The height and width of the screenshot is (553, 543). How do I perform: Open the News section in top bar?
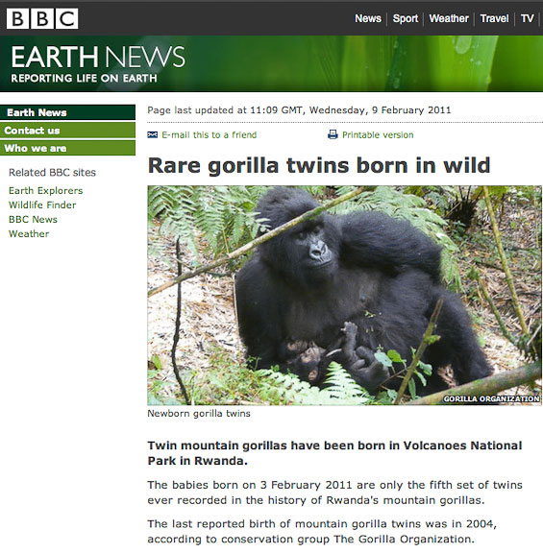click(x=368, y=18)
